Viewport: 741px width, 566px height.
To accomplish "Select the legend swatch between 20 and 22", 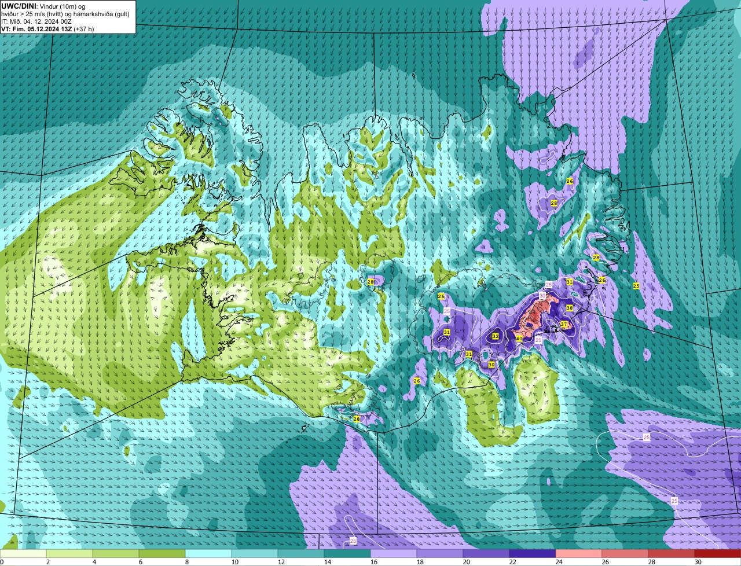I will pos(486,553).
